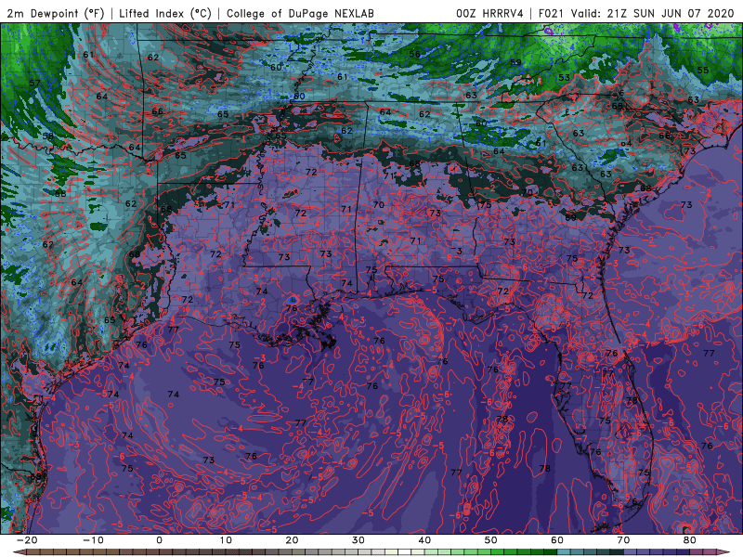Click the "00Z HRRRV4" model run label
743x557 pixels.
point(489,13)
